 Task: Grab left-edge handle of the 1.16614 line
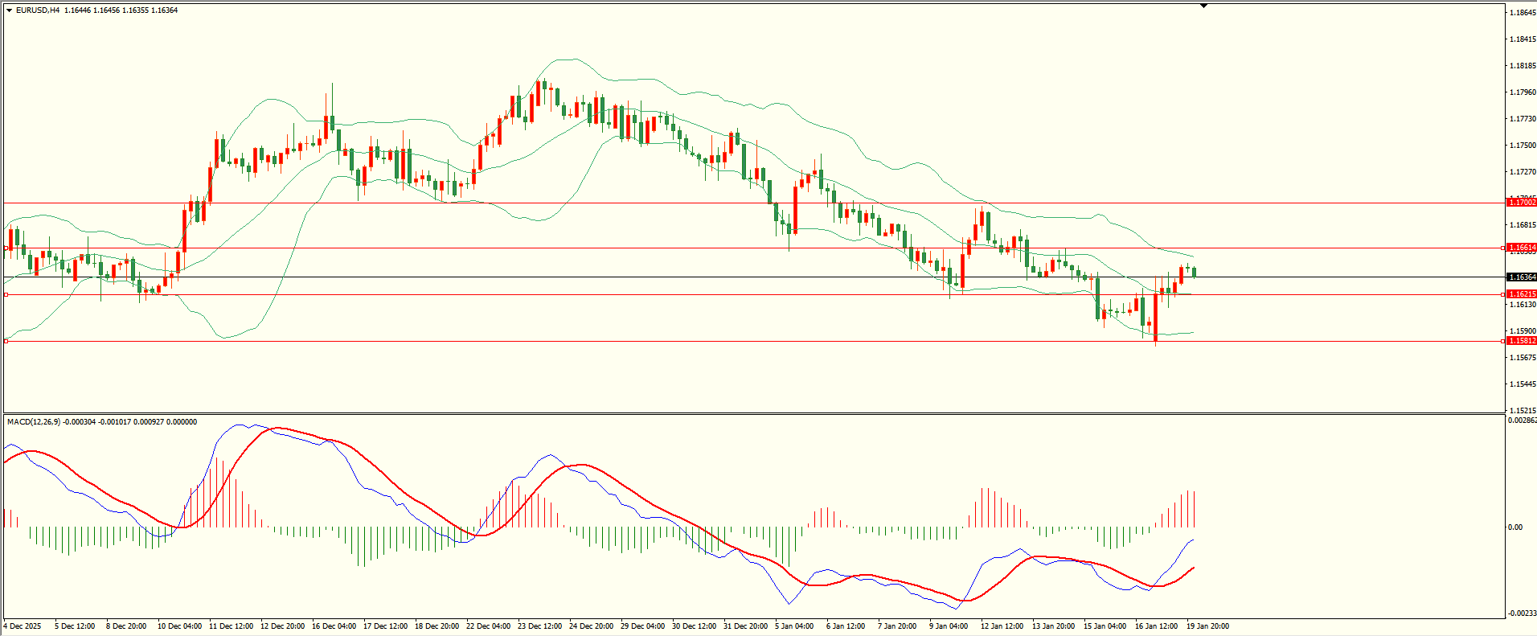coord(6,248)
